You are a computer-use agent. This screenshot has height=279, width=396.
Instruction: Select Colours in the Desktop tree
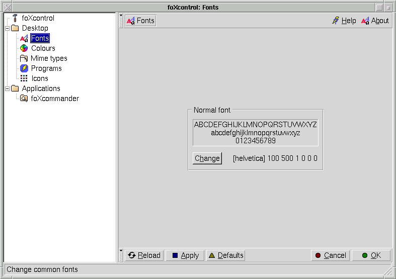[43, 48]
